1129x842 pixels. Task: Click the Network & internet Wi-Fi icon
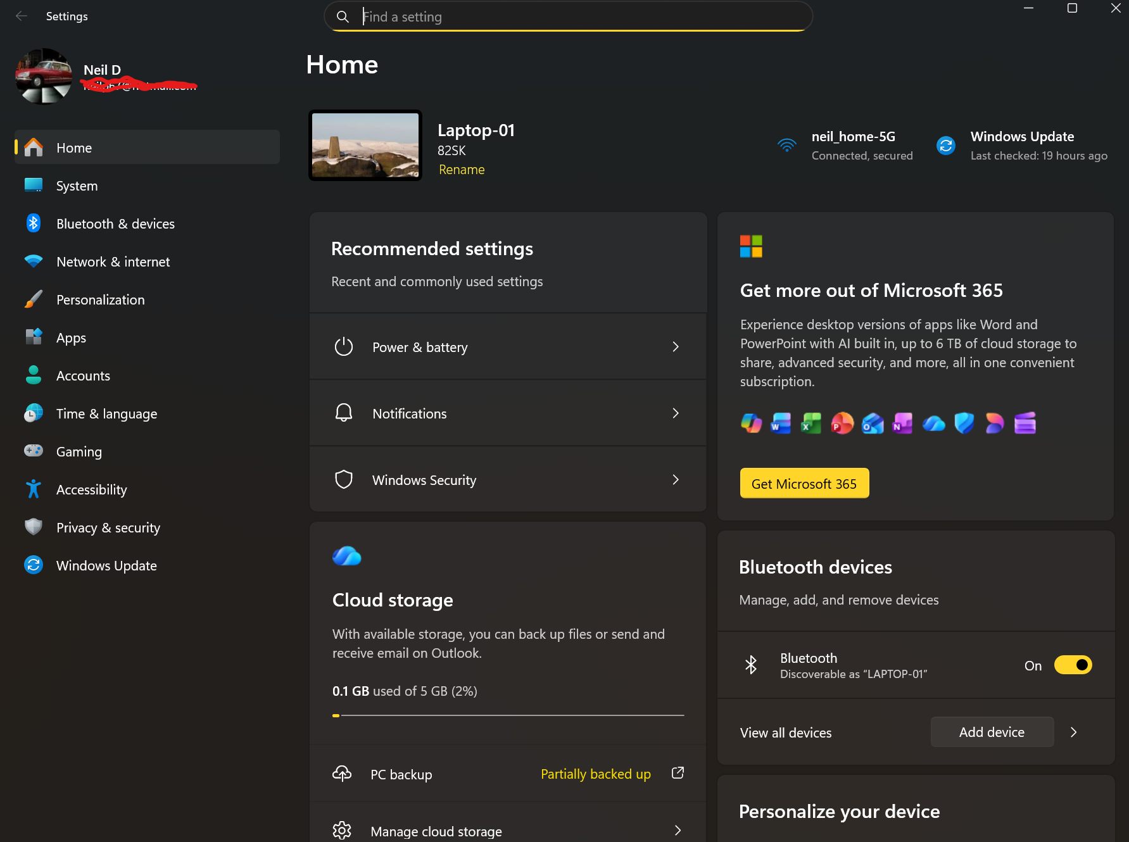pyautogui.click(x=34, y=261)
